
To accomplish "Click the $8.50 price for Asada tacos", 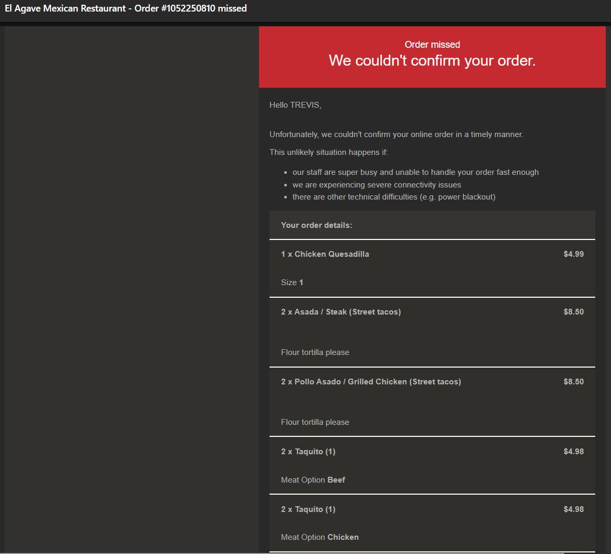I will [x=573, y=312].
